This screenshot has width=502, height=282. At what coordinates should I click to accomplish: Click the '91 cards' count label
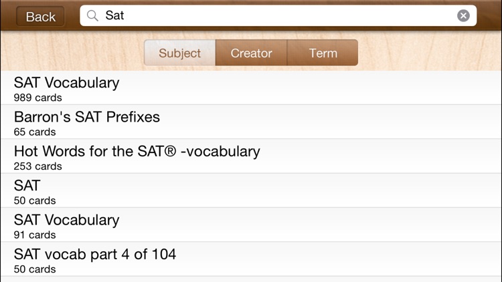(35, 235)
